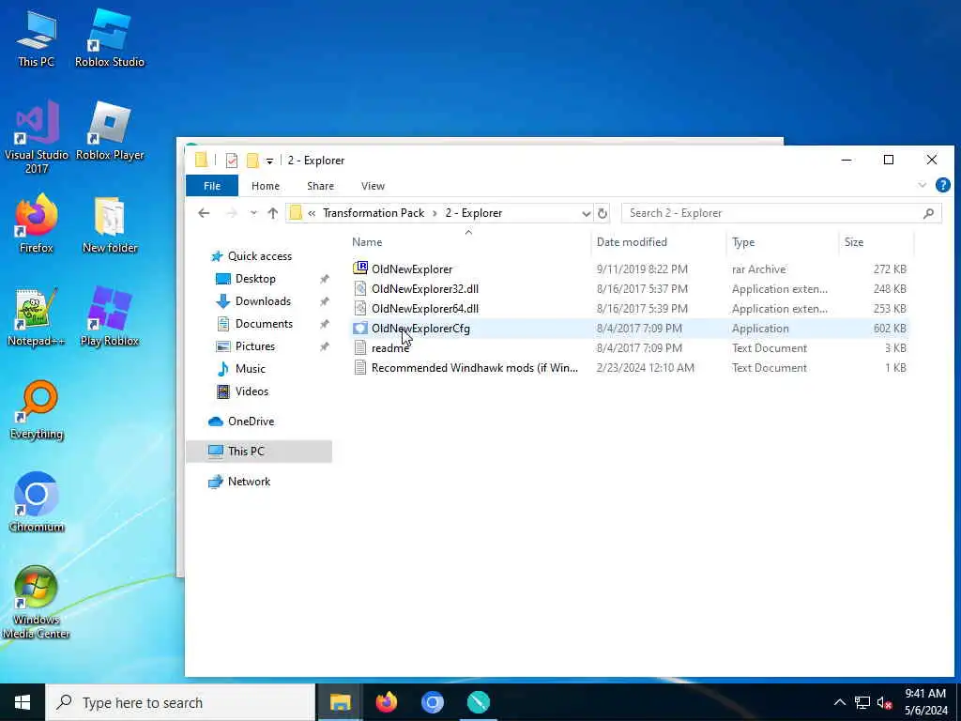Click teal app icon in taskbar
Viewport: 961px width, 721px height.
pyautogui.click(x=478, y=702)
